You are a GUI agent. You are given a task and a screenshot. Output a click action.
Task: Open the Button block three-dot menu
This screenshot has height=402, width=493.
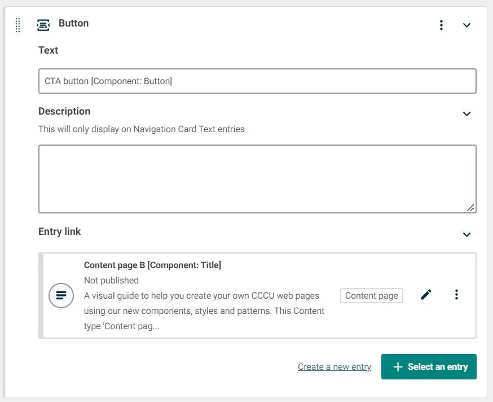[441, 25]
